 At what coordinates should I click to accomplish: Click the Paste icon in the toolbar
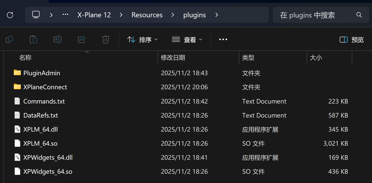(33, 39)
